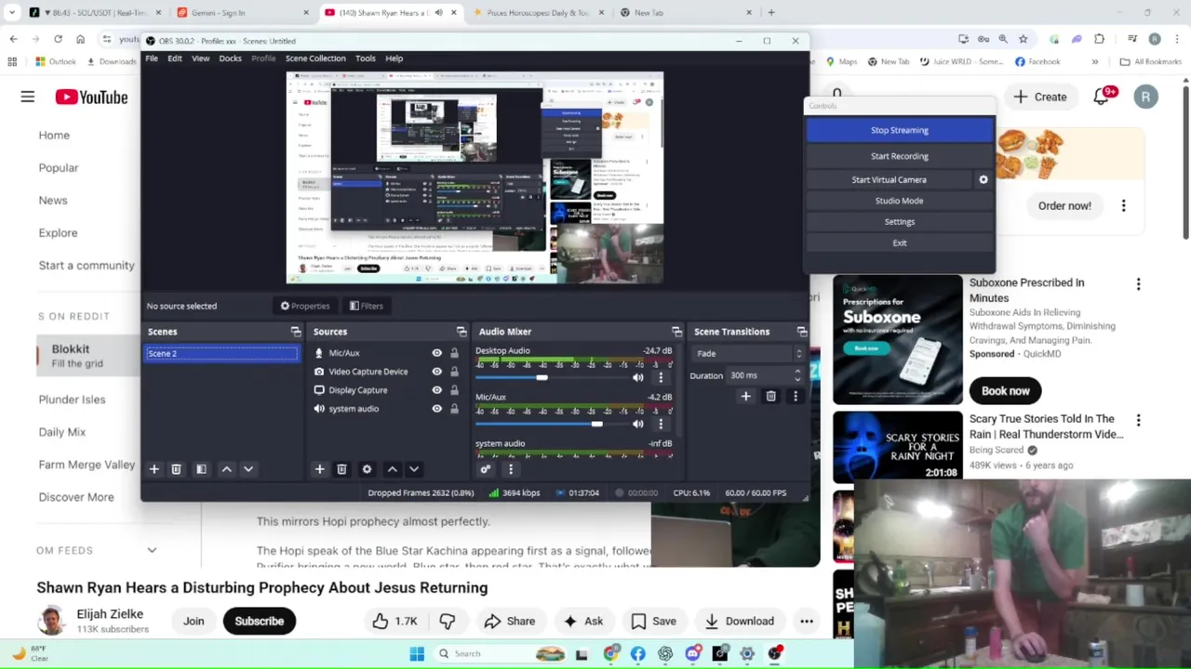Open the Docks menu in OBS
The height and width of the screenshot is (669, 1191).
tap(230, 59)
